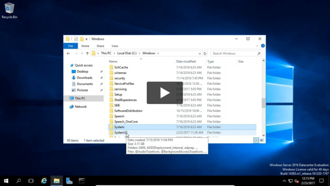
Task: Switch to the View ribbon tab
Action: click(115, 46)
